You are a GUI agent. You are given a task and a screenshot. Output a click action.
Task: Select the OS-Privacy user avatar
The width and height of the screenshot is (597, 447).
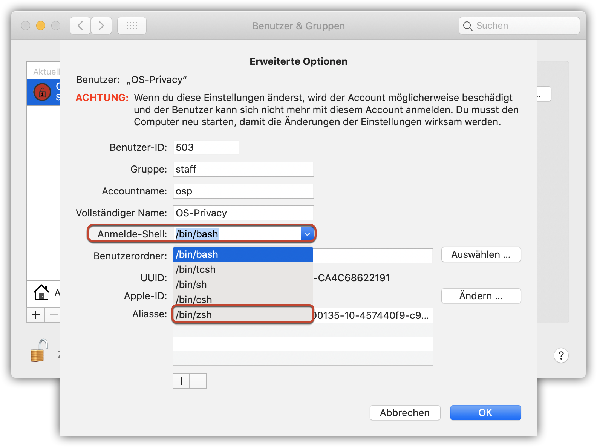[42, 92]
